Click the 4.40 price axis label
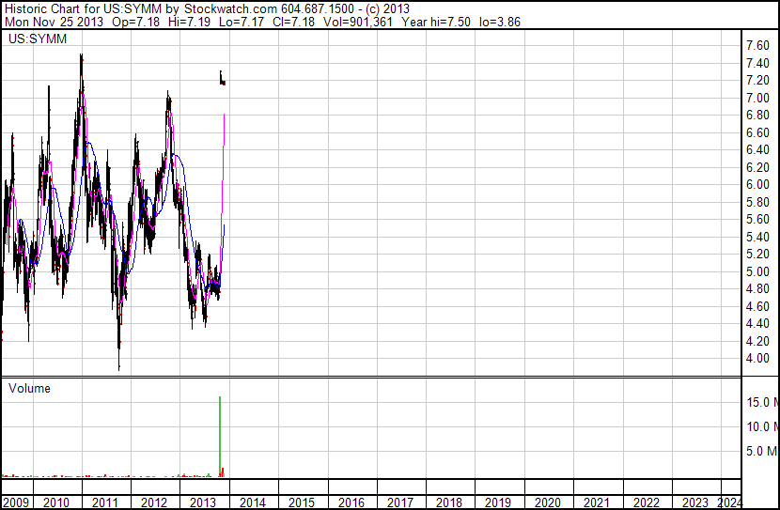The image size is (780, 510). (757, 324)
